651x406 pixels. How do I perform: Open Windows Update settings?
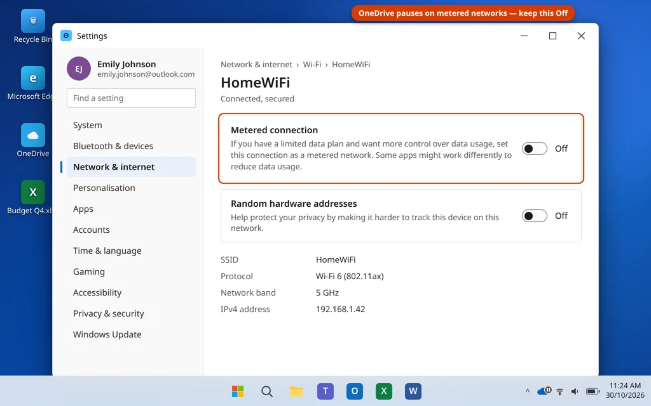coord(131,334)
